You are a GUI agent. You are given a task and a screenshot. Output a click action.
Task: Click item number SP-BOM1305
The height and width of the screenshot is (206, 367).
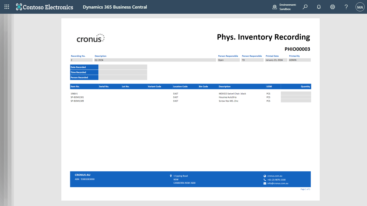tap(77, 101)
